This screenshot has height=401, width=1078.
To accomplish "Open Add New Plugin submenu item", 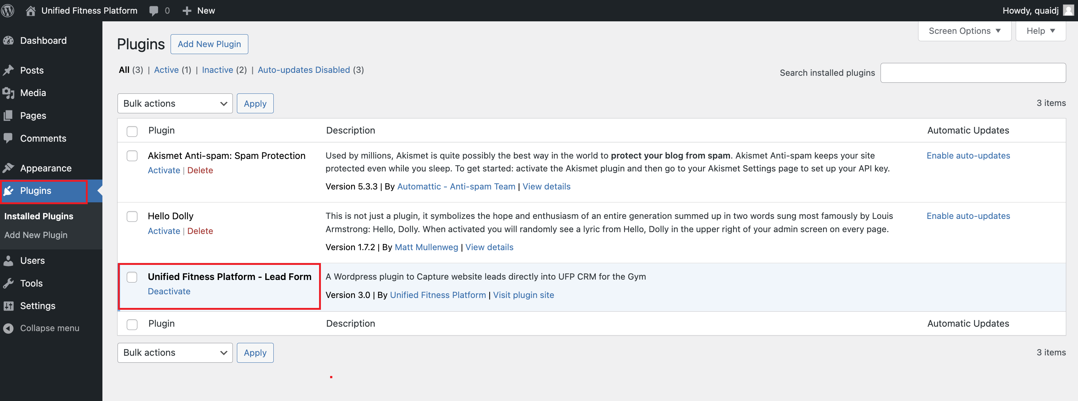I will (36, 235).
